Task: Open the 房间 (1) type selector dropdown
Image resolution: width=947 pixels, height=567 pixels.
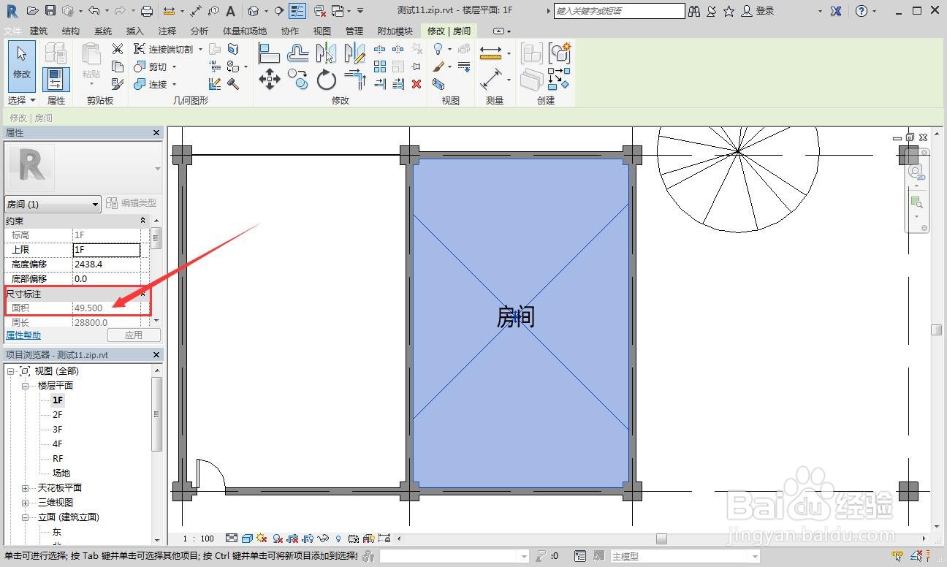Action: [53, 204]
